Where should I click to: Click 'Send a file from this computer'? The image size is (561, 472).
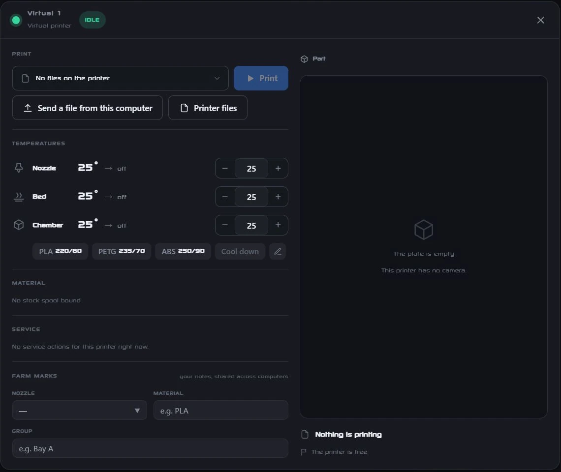pyautogui.click(x=87, y=108)
